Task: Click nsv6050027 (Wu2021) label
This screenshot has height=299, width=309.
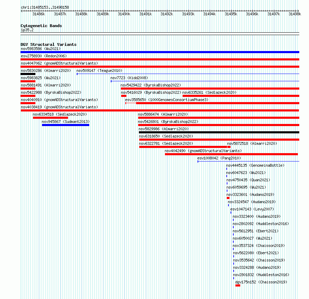Action: coord(253,238)
